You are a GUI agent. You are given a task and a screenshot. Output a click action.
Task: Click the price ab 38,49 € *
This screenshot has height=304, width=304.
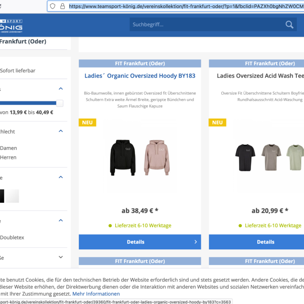(140, 211)
